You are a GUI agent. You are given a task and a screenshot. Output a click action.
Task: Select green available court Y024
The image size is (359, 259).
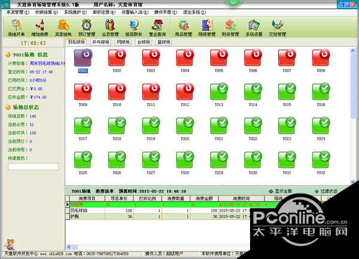click(x=321, y=129)
